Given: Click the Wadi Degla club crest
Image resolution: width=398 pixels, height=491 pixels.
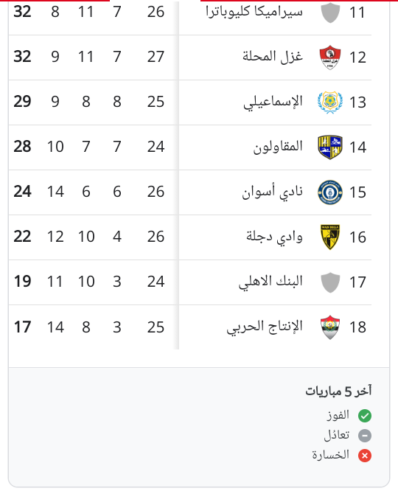Looking at the screenshot, I should (330, 237).
